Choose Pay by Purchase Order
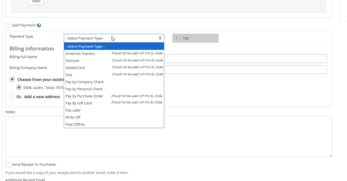Screen dimensions: 347x181 (x=114, y=96)
